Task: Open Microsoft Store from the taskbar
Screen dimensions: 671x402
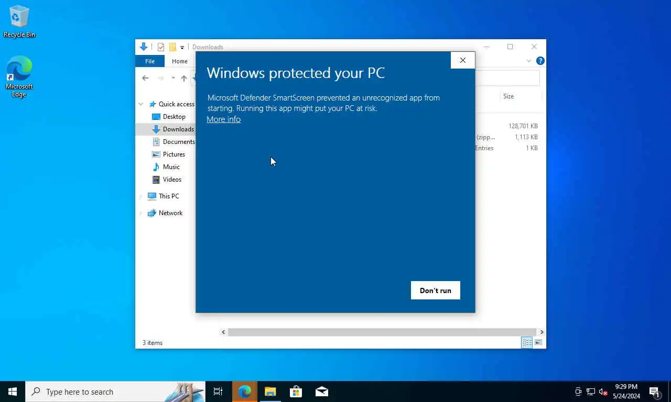Action: coord(296,392)
